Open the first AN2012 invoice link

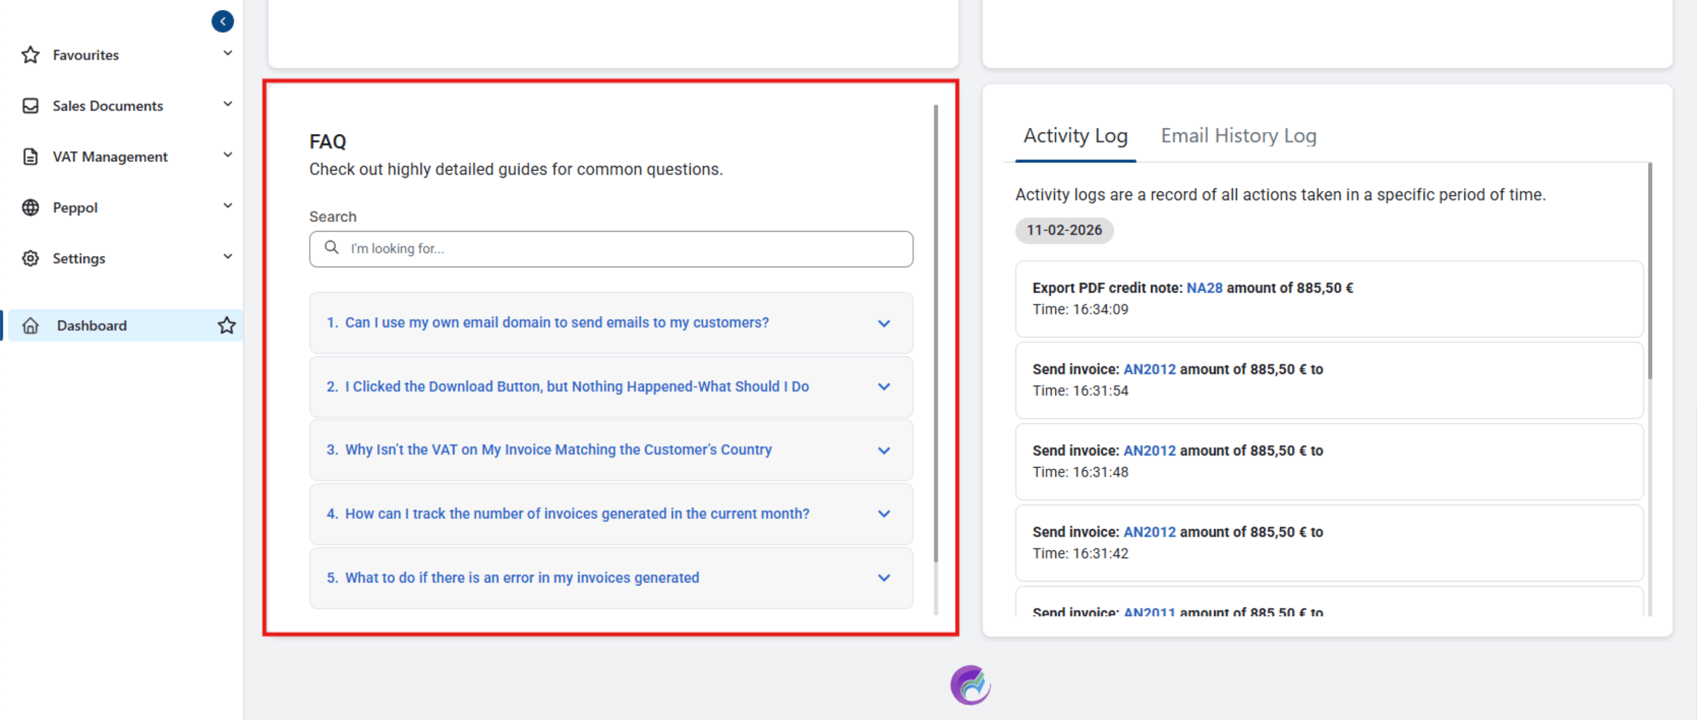pos(1149,369)
